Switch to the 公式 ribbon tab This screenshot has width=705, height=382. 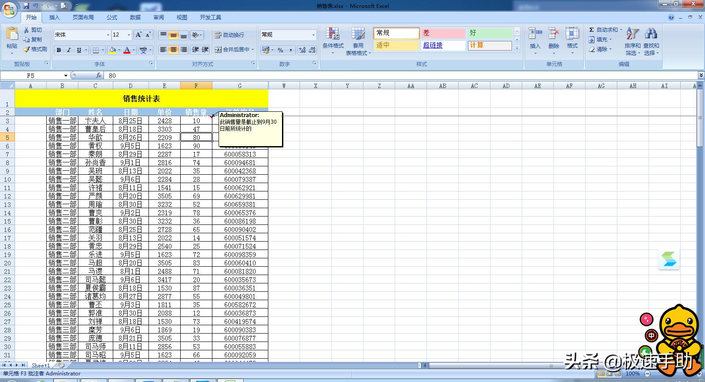[x=112, y=18]
